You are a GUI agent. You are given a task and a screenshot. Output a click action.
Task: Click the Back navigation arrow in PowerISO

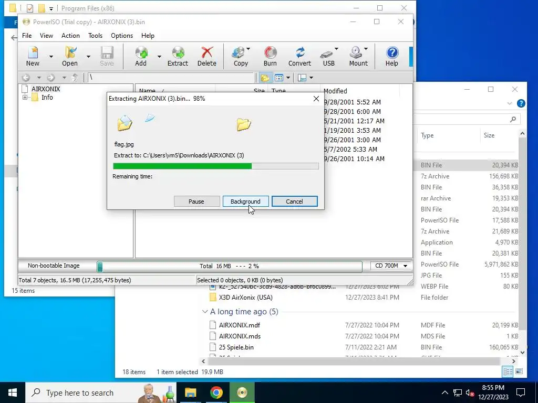(x=26, y=78)
